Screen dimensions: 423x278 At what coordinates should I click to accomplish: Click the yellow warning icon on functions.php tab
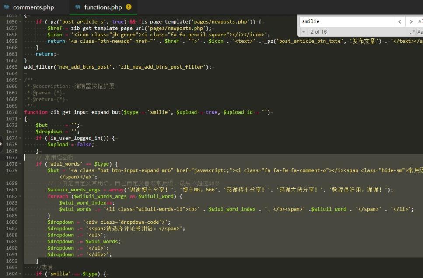(x=129, y=7)
